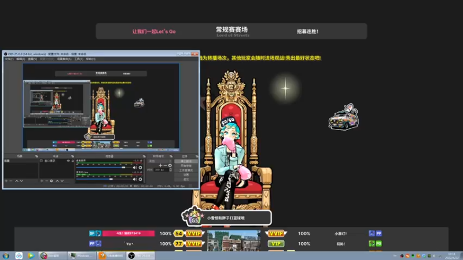463x260 pixels.
Task: Open the 编辑(E) menu in OBS
Action: [20, 59]
